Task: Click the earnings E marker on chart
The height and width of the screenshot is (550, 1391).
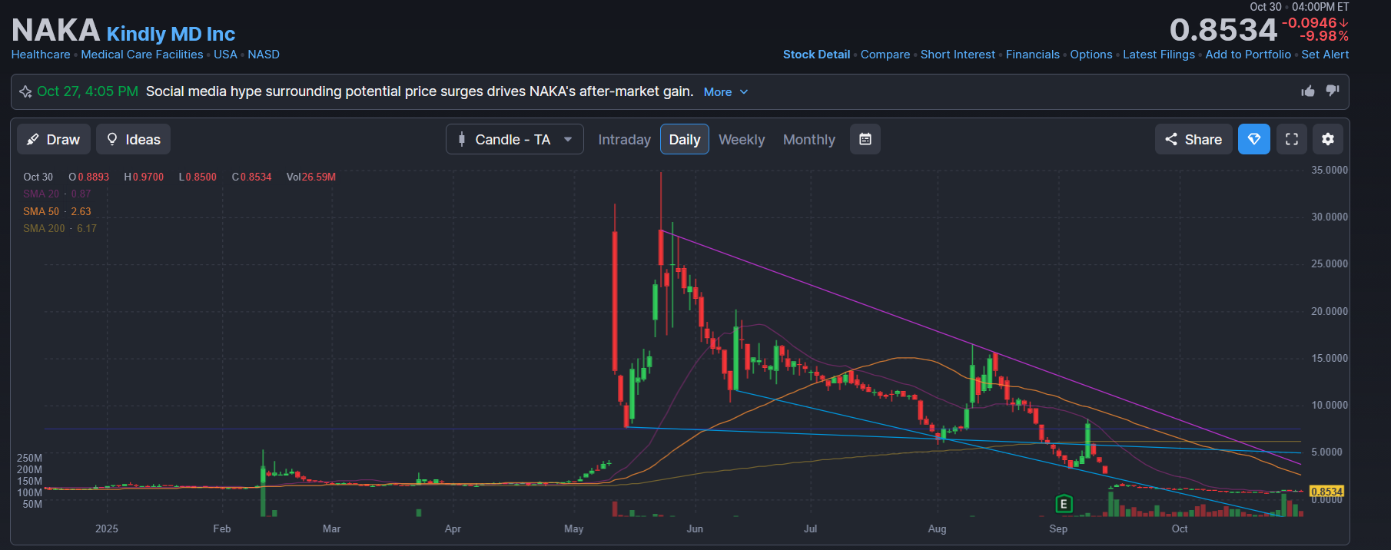Action: click(1064, 504)
